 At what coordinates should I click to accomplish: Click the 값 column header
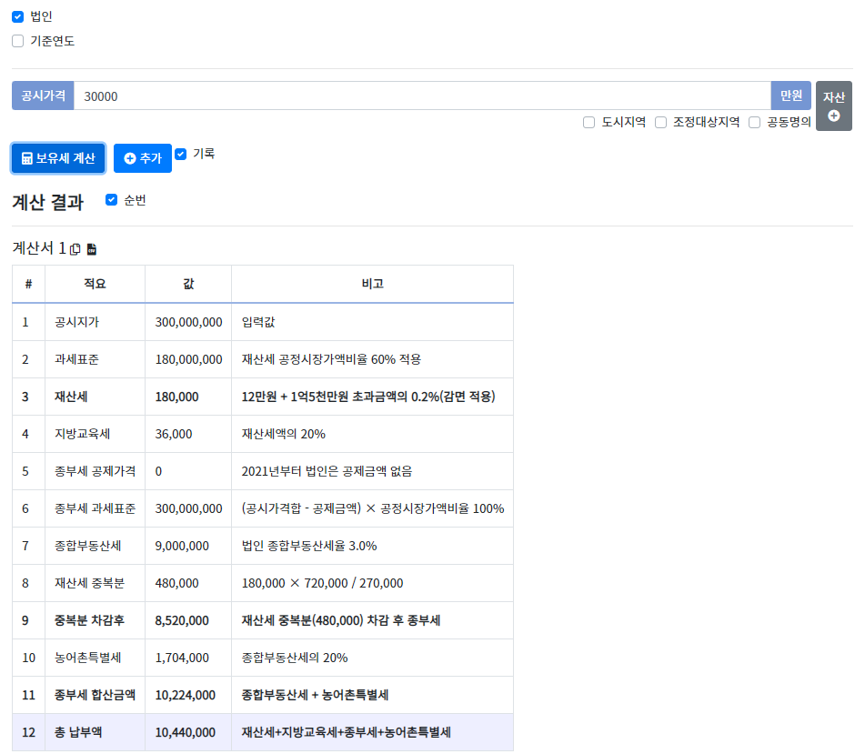pyautogui.click(x=188, y=284)
